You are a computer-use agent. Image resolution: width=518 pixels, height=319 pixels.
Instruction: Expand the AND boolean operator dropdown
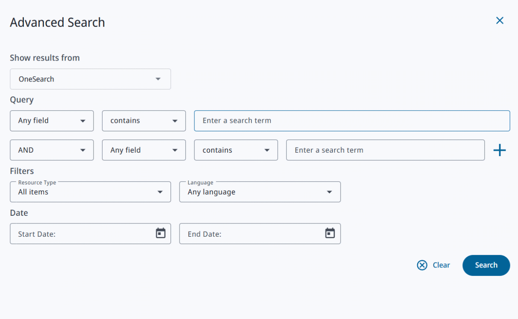(x=52, y=150)
